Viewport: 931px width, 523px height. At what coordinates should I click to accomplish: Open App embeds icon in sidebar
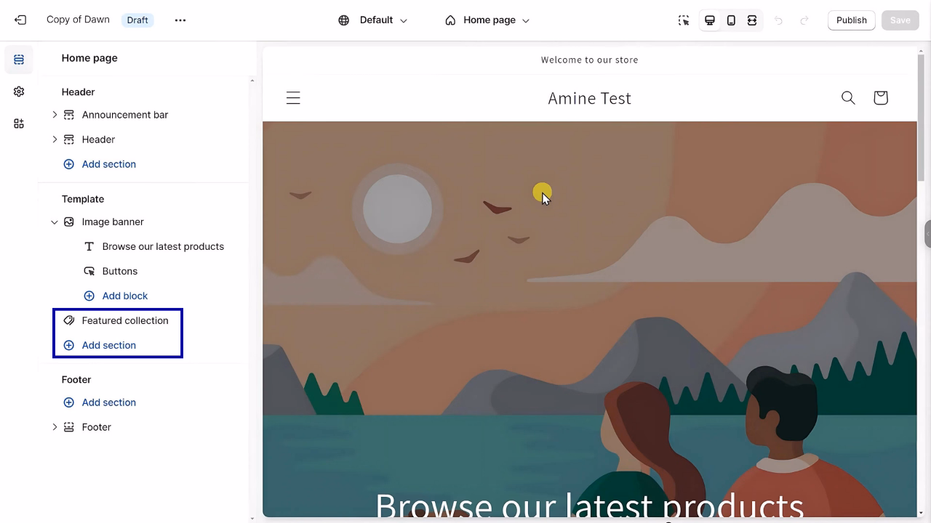click(x=19, y=123)
